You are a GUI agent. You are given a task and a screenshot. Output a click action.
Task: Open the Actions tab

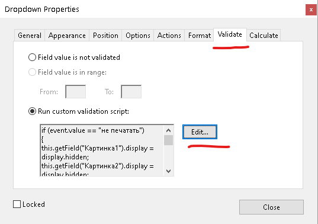coord(169,36)
